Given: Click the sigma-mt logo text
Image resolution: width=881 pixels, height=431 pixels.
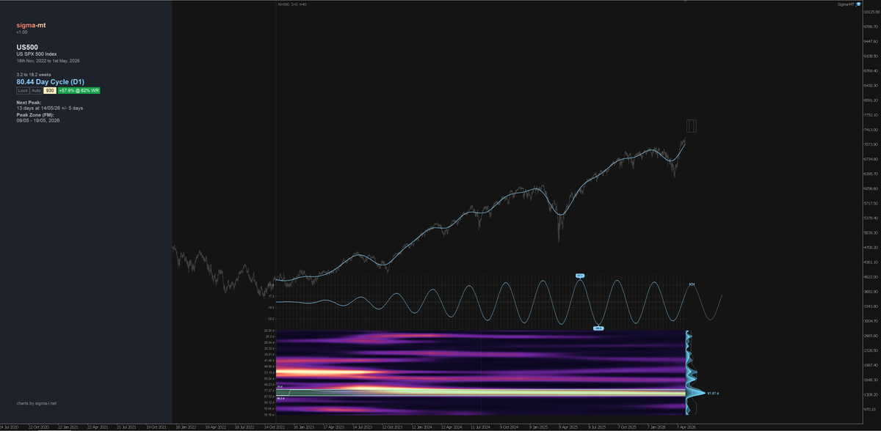Looking at the screenshot, I should (29, 25).
